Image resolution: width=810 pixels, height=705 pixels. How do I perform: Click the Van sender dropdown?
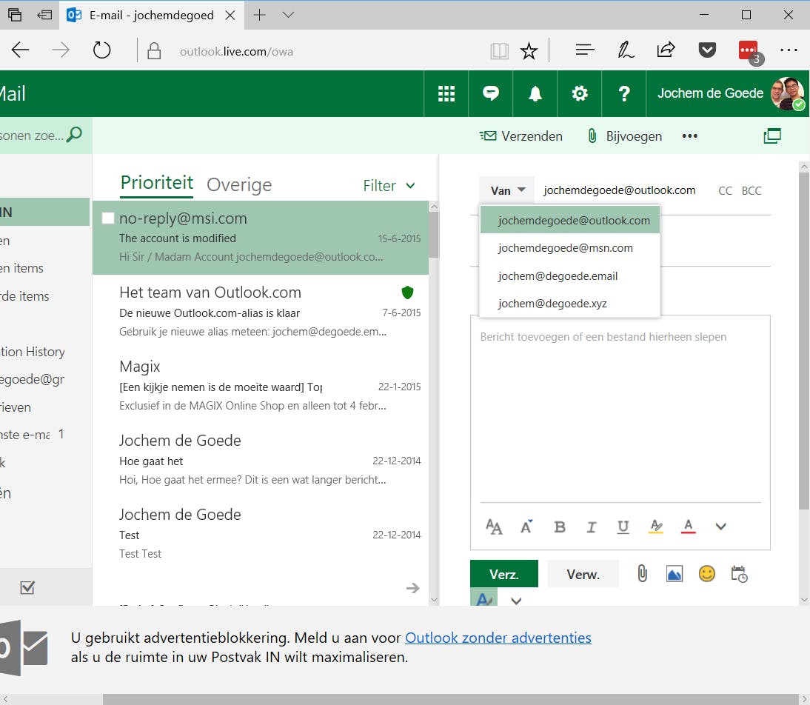(507, 190)
